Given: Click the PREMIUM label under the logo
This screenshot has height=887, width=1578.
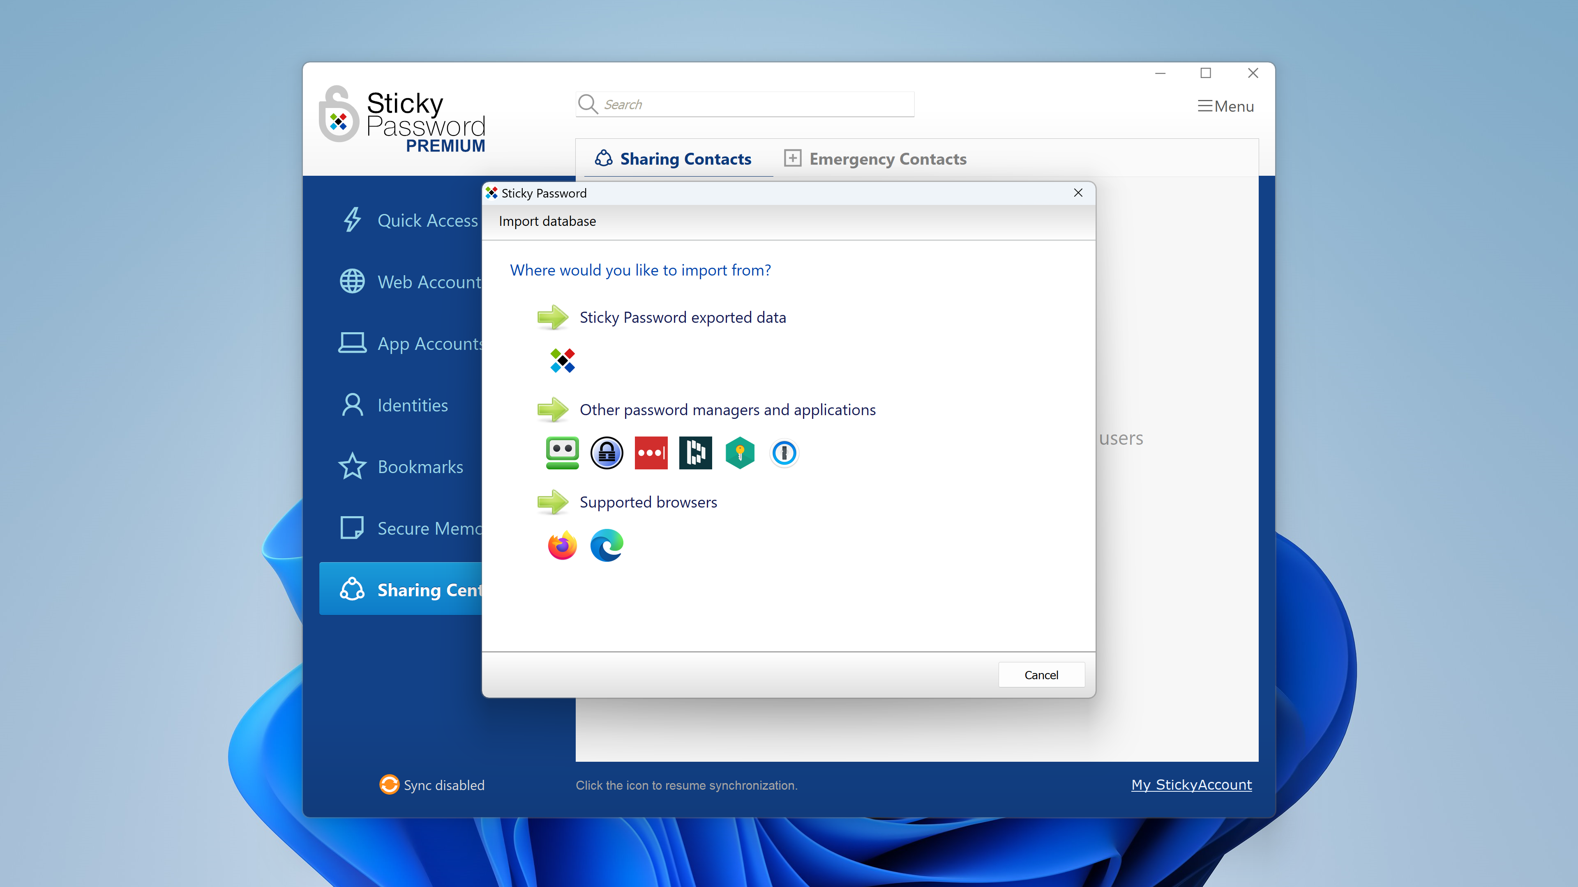Looking at the screenshot, I should point(445,146).
